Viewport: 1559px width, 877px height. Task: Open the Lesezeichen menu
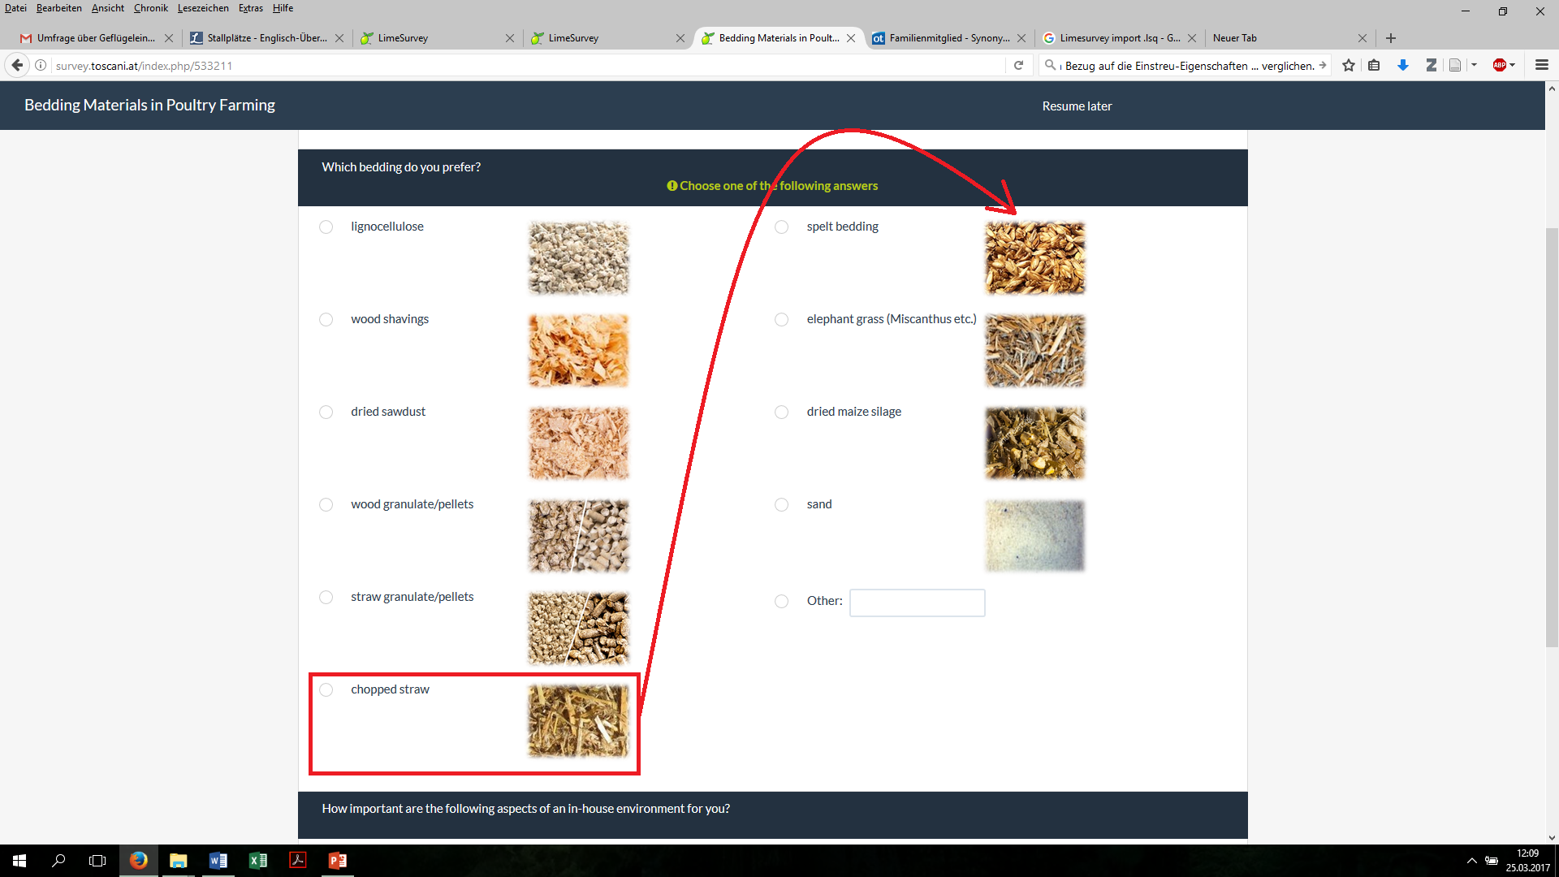[203, 8]
